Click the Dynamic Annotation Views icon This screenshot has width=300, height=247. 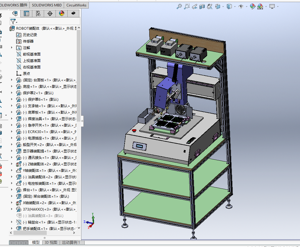[210, 7]
